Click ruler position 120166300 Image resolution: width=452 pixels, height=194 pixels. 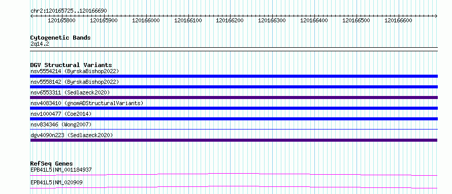tap(272, 20)
